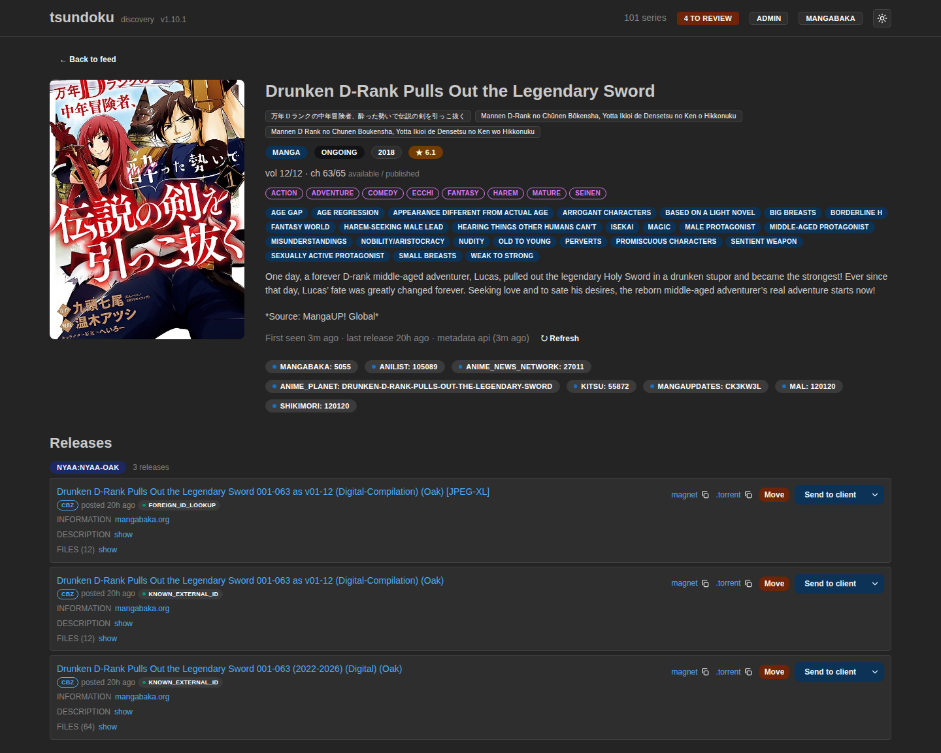Copy magnet link of v01-12 (Digital-Compilation) (Oak) release
This screenshot has height=753, width=941.
click(x=705, y=584)
